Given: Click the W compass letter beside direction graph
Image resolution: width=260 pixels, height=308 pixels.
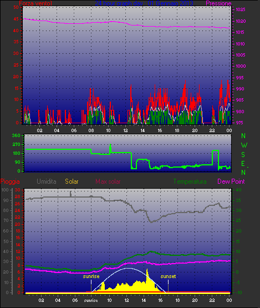Looking at the screenshot, I should point(244,145).
